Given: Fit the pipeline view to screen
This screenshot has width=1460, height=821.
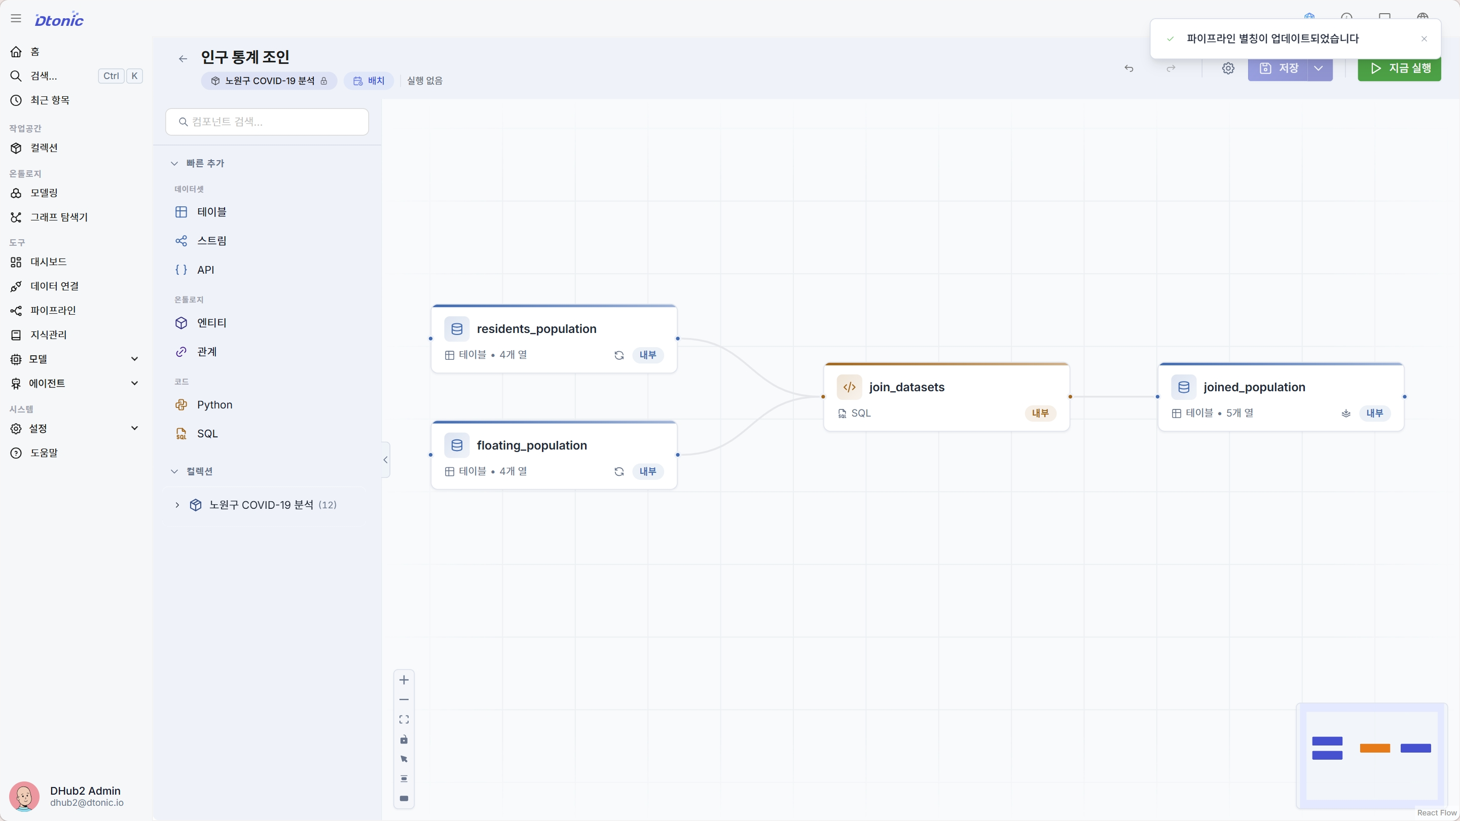Looking at the screenshot, I should [x=404, y=720].
